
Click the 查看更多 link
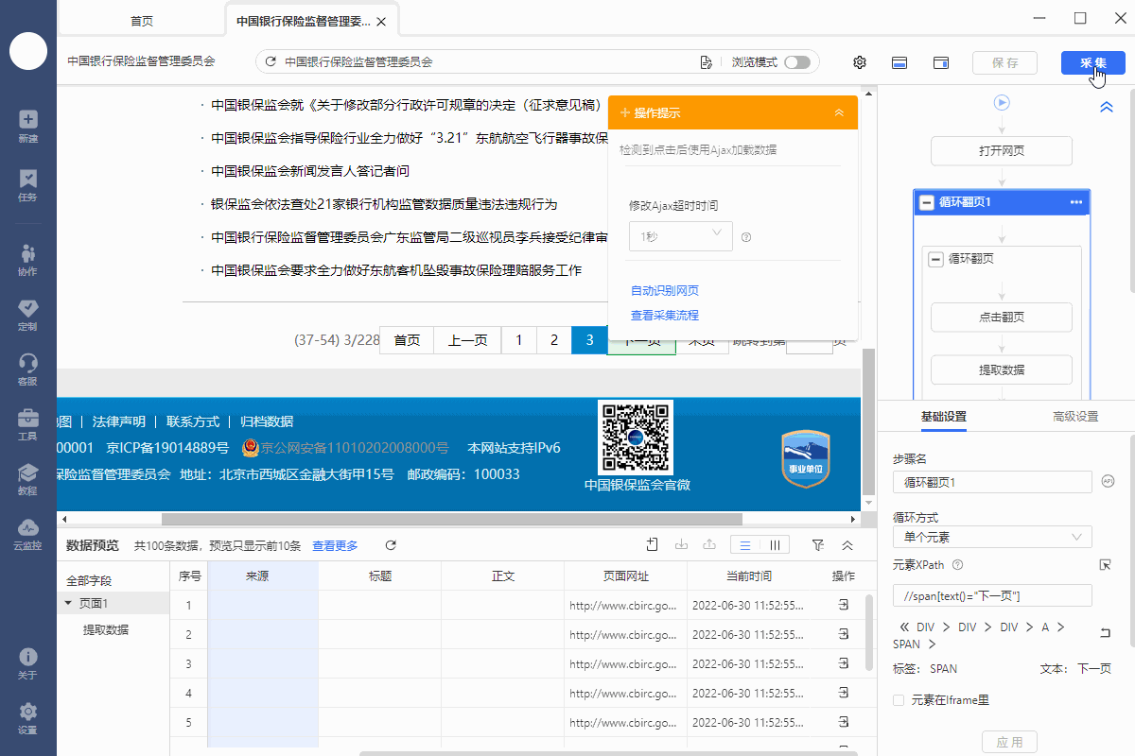[x=336, y=545]
